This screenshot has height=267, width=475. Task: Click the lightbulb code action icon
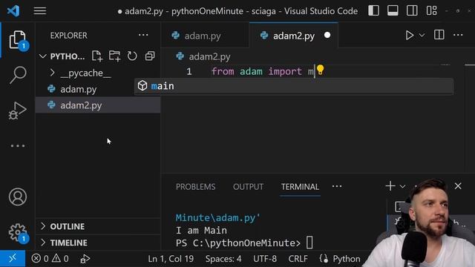pos(320,70)
